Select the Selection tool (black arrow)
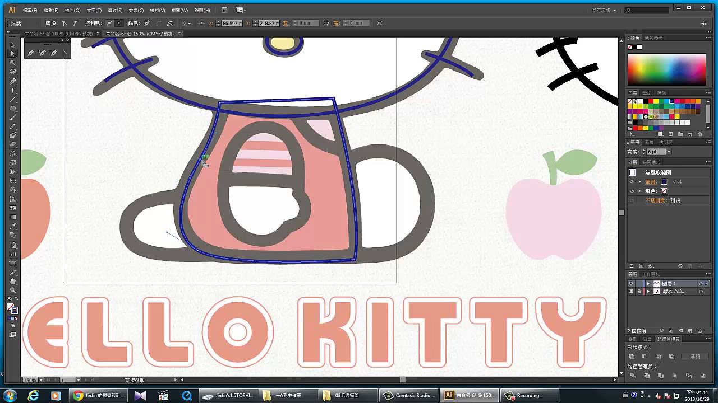 tap(13, 44)
